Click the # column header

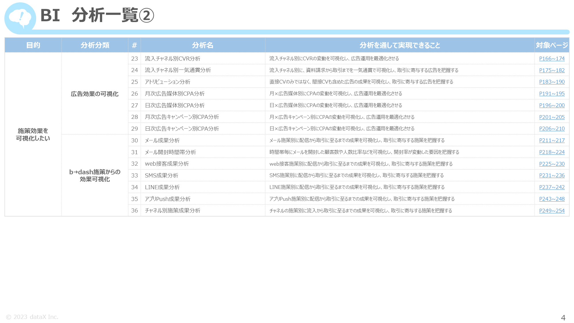click(x=134, y=45)
